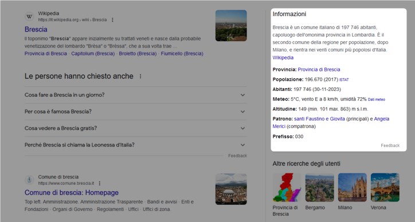Click the Wikipedia favicon beside the Brescia result
Image resolution: width=415 pixels, height=222 pixels.
click(29, 17)
